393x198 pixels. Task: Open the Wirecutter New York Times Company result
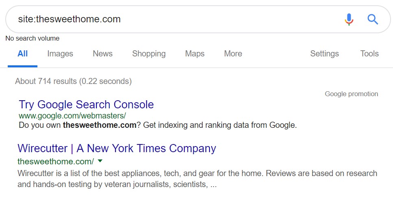[117, 148]
